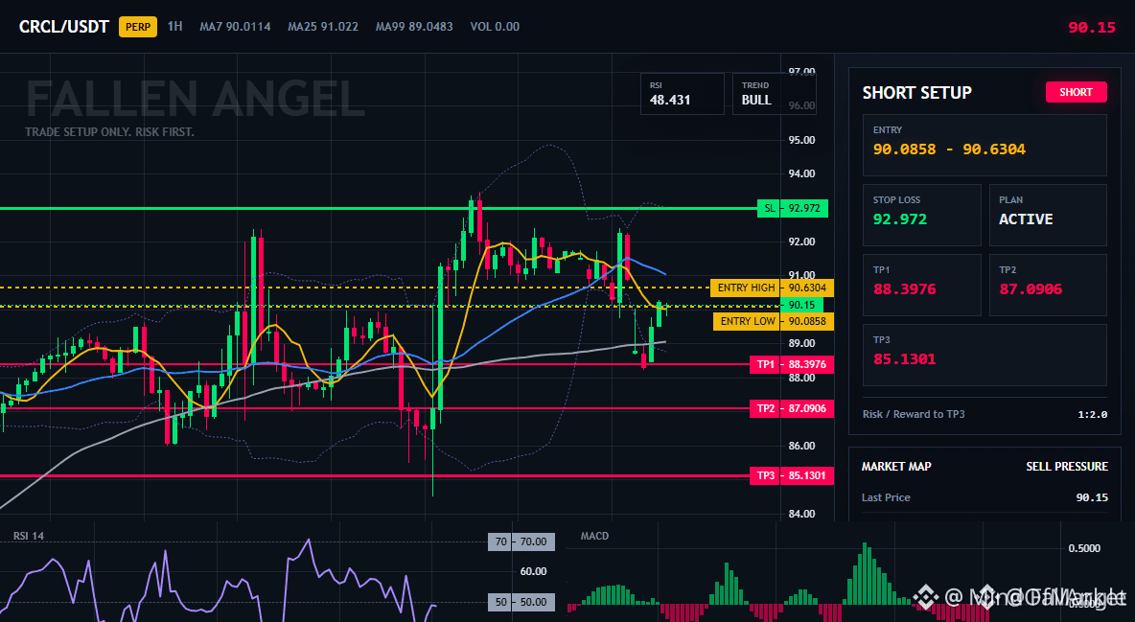The image size is (1135, 622).
Task: Click the TP3 85.1301 panel box
Action: pos(984,355)
